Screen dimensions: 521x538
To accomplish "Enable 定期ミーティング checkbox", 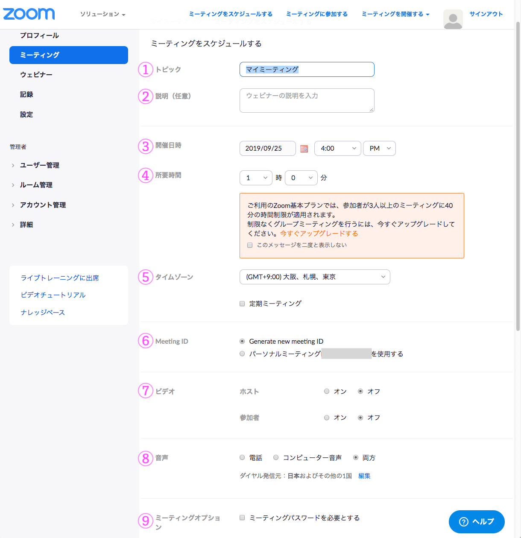I will 242,304.
